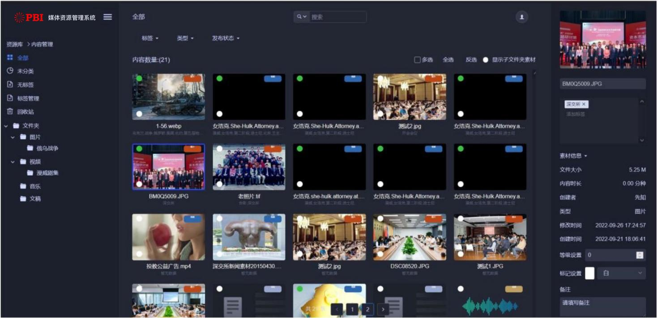Go to next page arrow in pagination

pyautogui.click(x=383, y=309)
